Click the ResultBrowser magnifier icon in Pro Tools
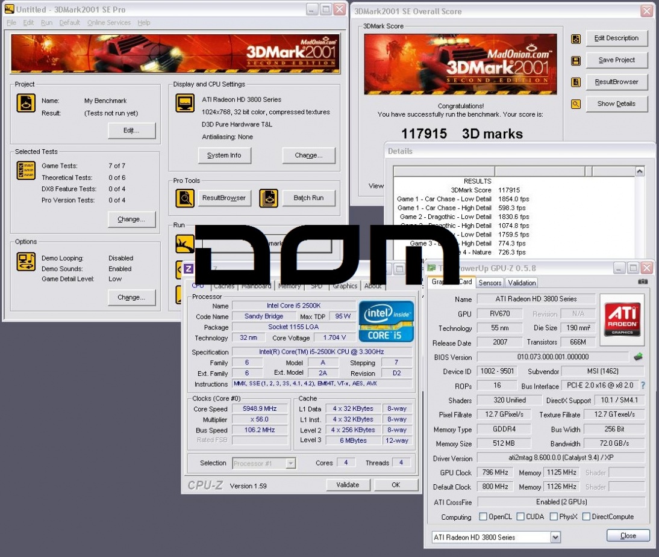The height and width of the screenshot is (557, 659). pos(185,198)
